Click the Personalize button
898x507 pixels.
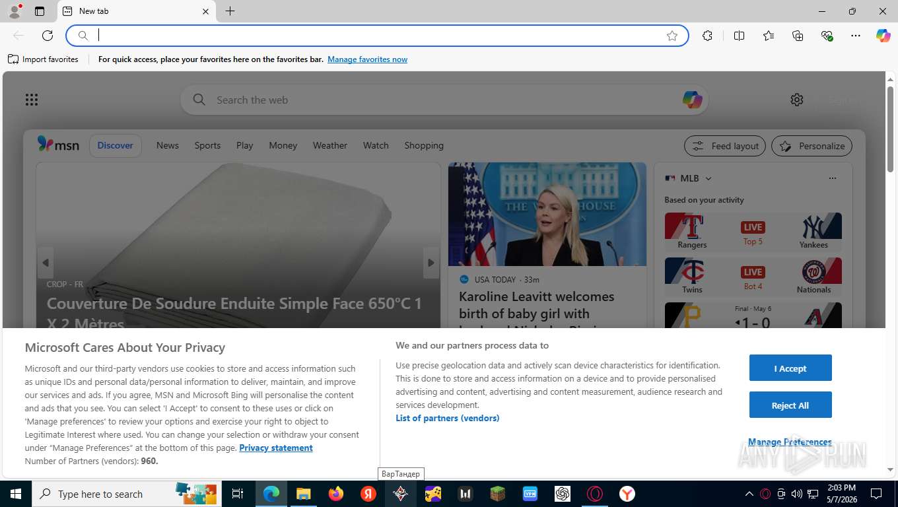(812, 146)
